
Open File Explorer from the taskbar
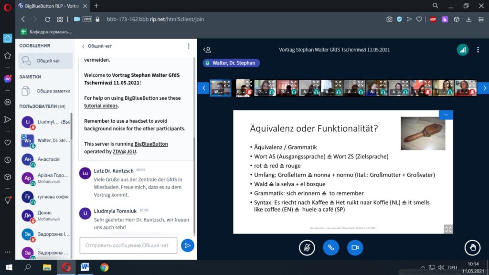(47, 267)
